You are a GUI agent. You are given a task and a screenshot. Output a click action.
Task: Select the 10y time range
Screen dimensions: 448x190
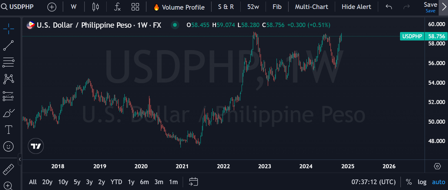click(x=63, y=182)
